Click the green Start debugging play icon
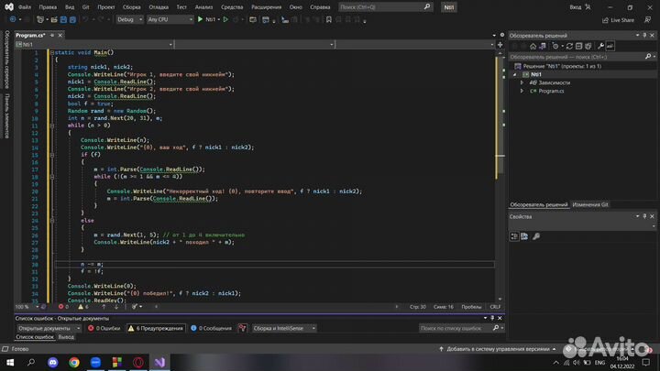 202,18
